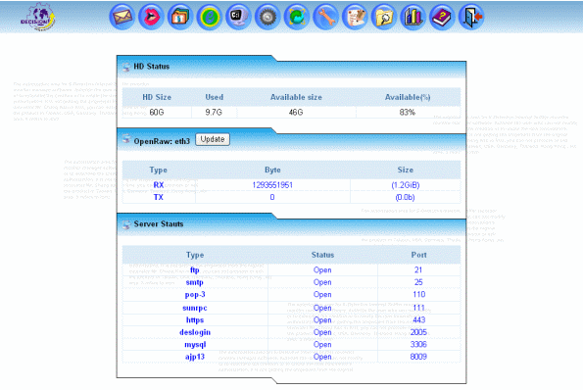
Task: Click the 'Status' column header
Action: tap(322, 255)
